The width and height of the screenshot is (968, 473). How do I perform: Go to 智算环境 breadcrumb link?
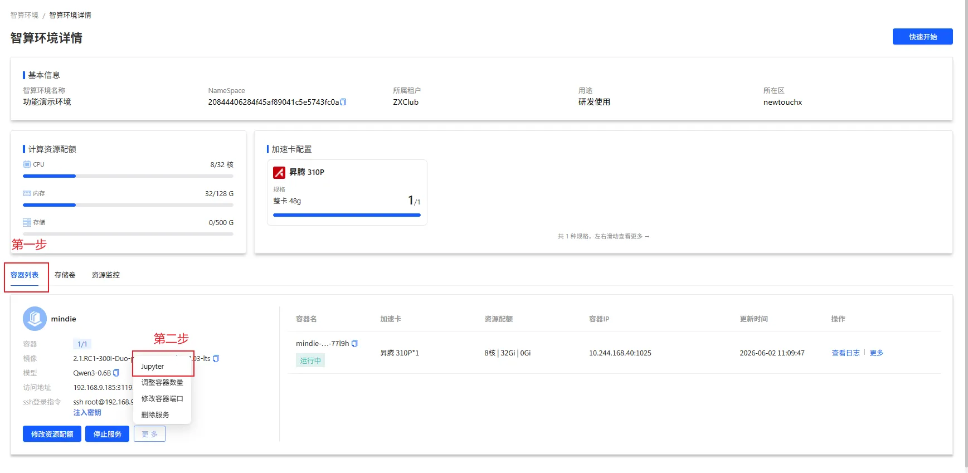25,15
